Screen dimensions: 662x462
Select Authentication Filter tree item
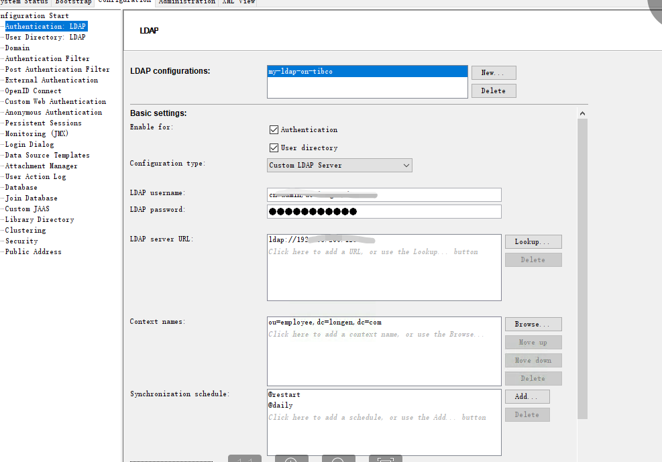click(x=47, y=58)
